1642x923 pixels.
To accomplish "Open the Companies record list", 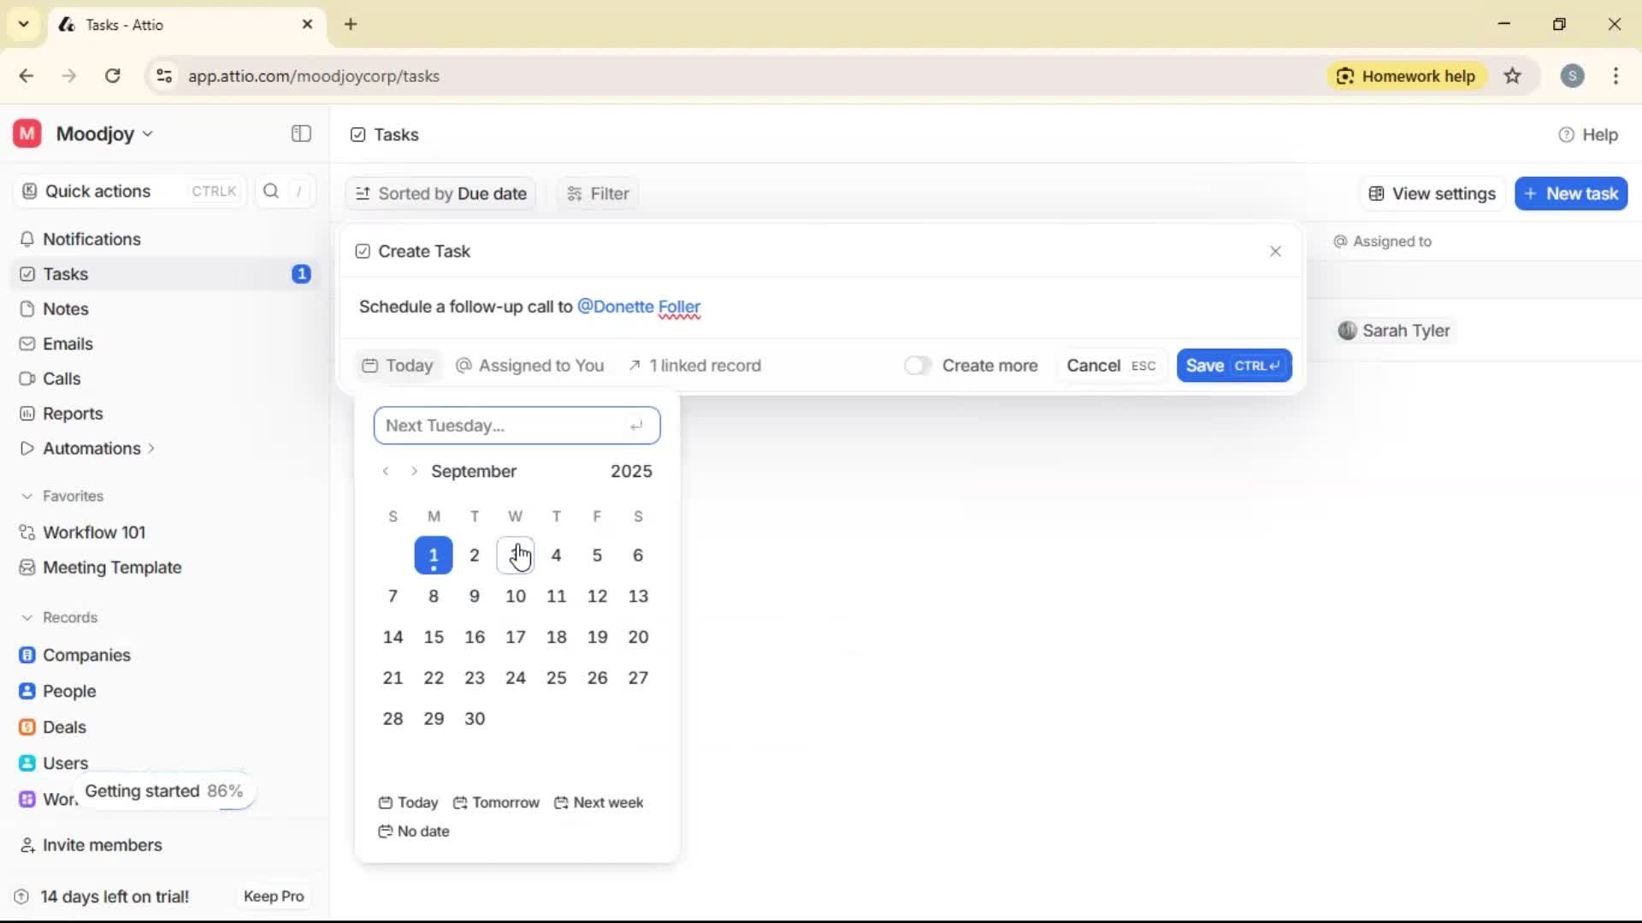I will [86, 656].
